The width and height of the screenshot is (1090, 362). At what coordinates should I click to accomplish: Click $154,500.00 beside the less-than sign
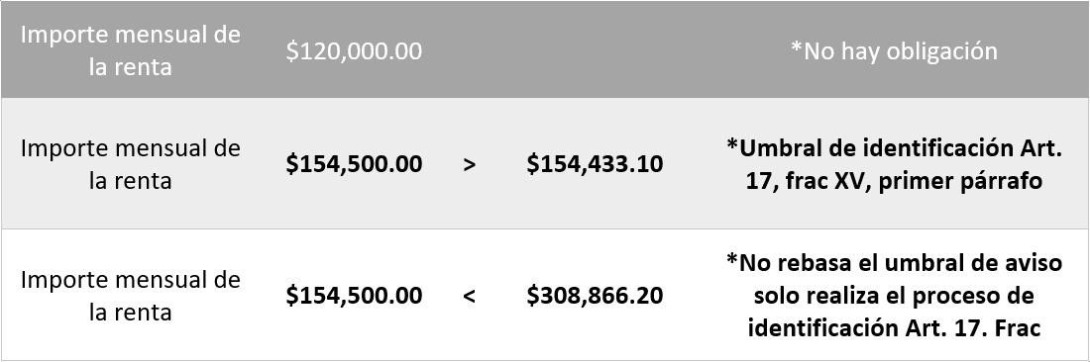(x=354, y=296)
